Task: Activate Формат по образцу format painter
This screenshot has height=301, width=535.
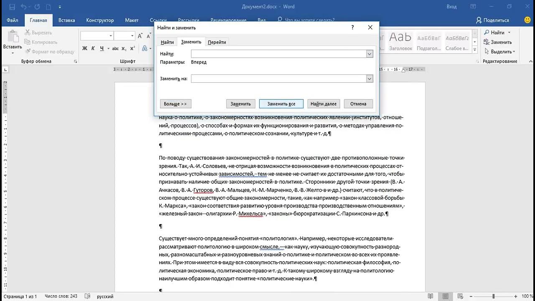Action: 50,51
